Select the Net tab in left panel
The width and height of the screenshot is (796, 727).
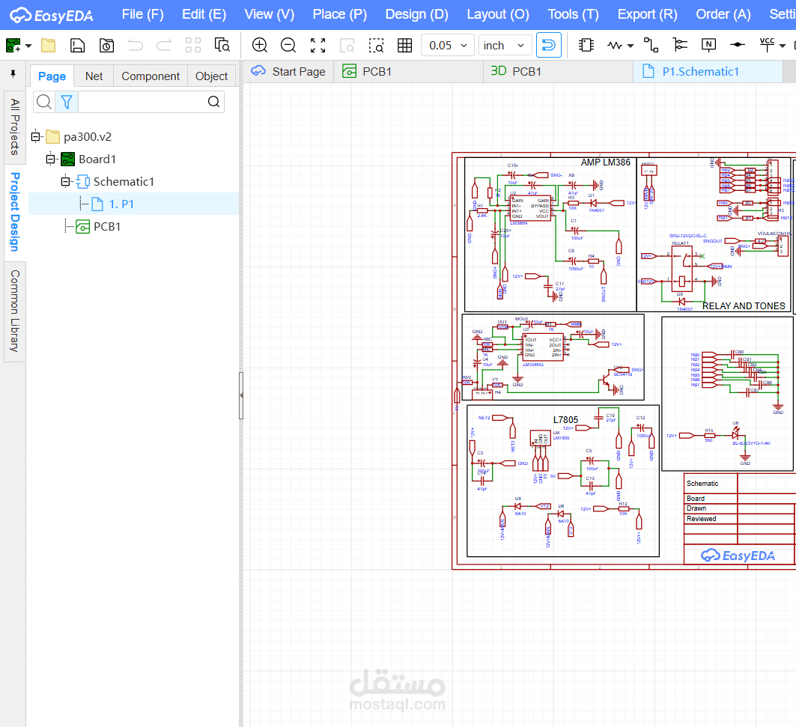click(94, 76)
